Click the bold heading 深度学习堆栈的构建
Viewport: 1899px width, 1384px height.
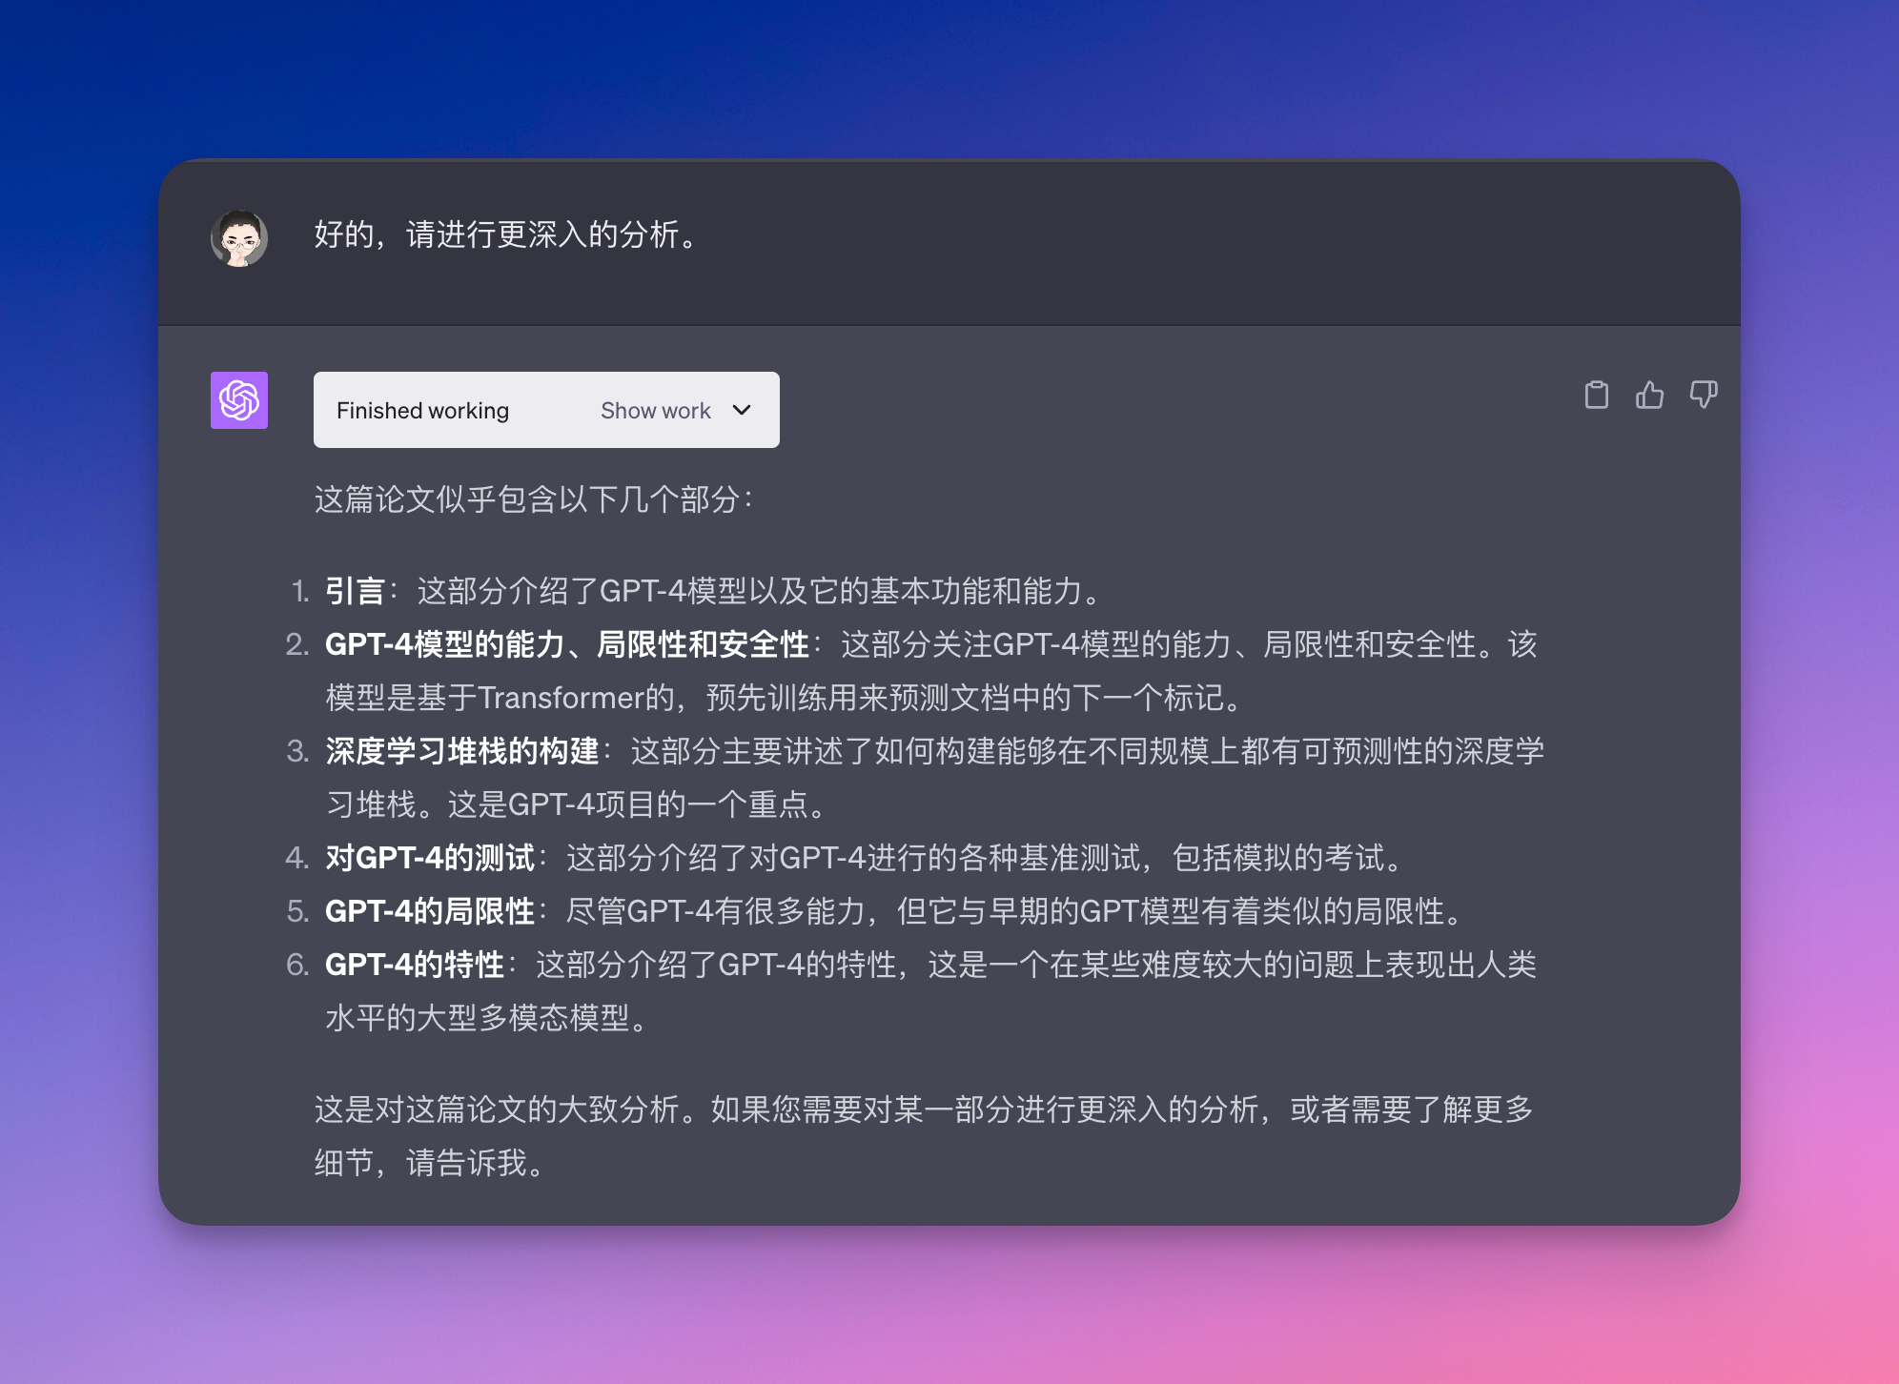click(462, 751)
